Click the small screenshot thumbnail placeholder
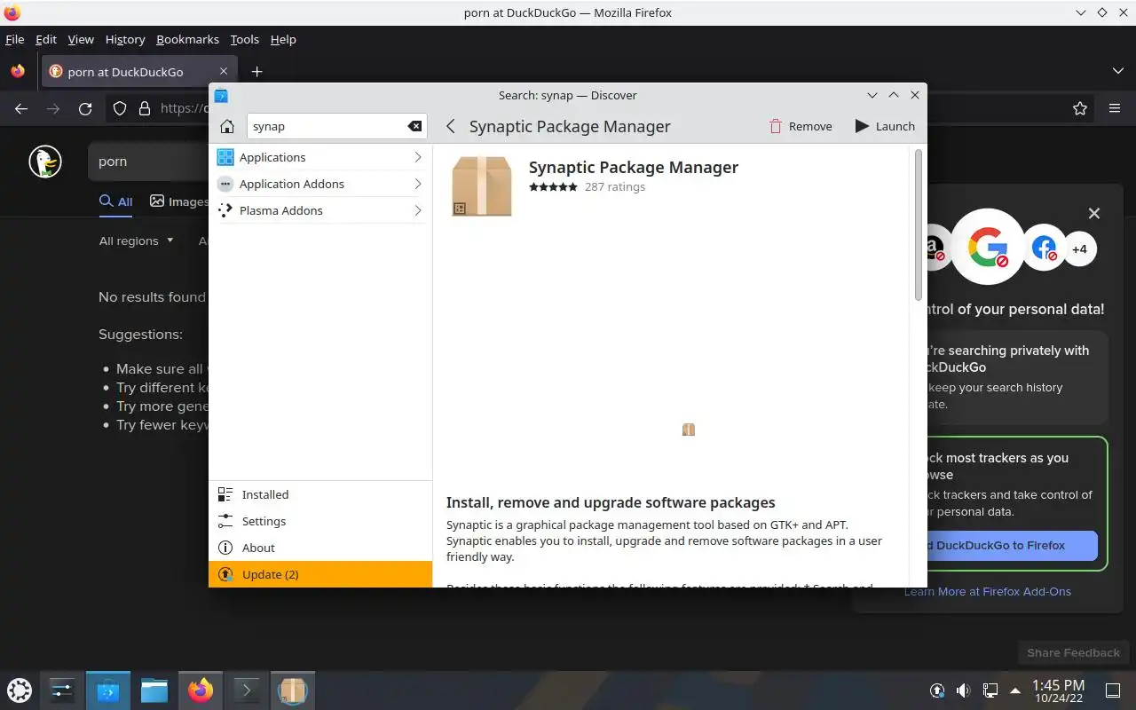The width and height of the screenshot is (1136, 710). (x=689, y=430)
